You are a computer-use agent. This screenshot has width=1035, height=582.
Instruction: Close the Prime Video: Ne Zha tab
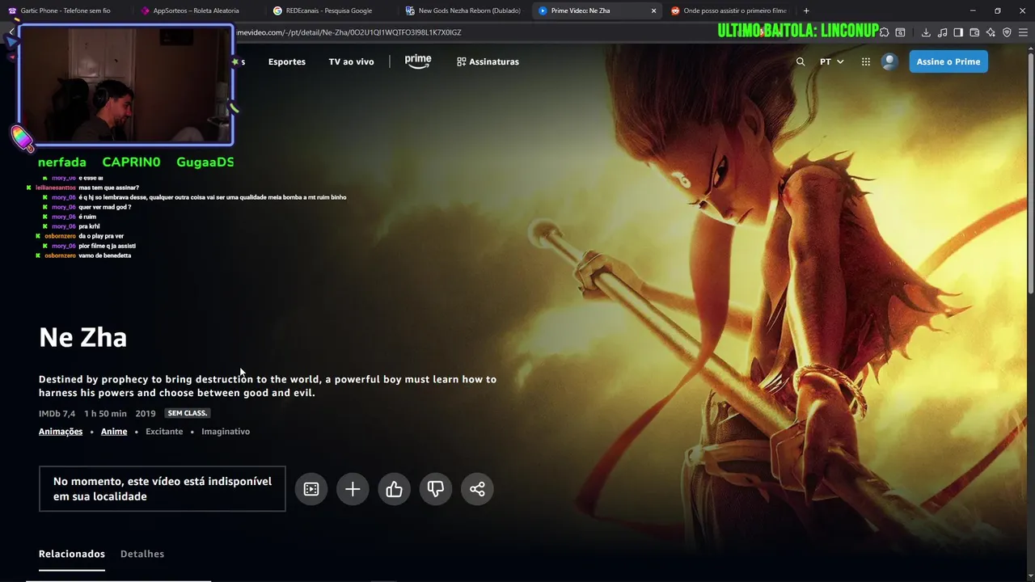pos(653,11)
